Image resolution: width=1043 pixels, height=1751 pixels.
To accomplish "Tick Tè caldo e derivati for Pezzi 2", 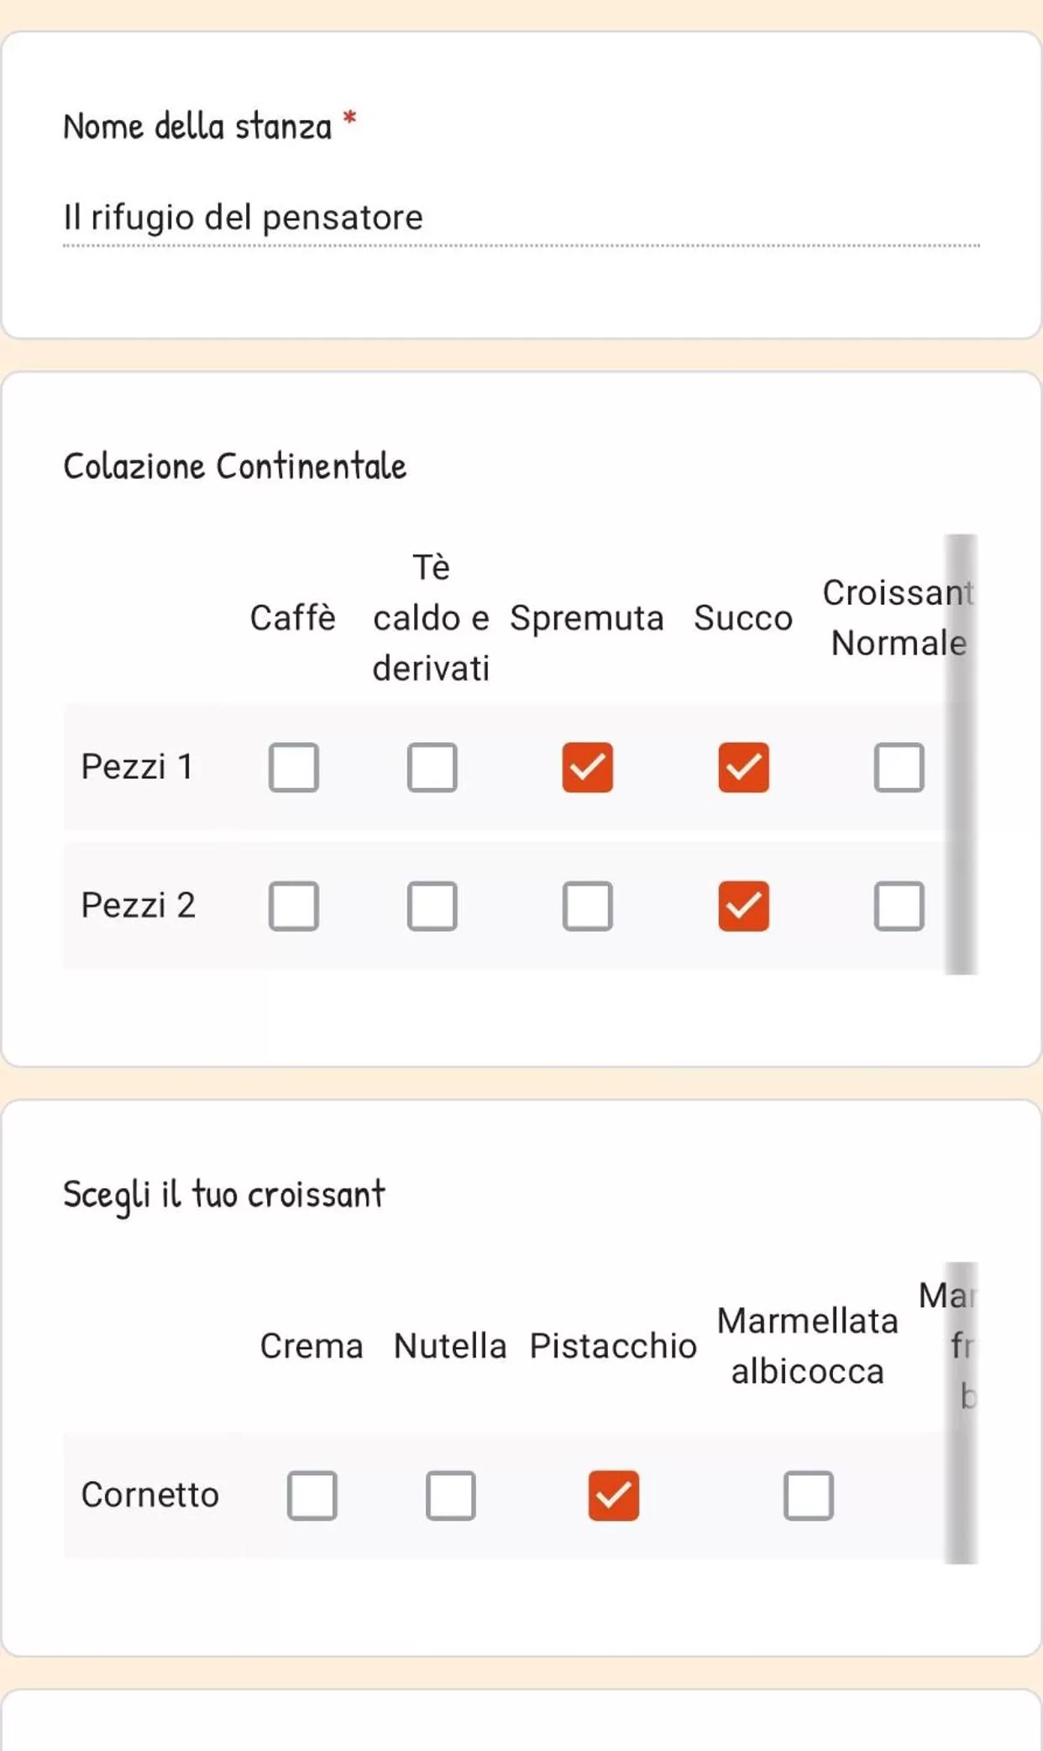I will click(432, 906).
